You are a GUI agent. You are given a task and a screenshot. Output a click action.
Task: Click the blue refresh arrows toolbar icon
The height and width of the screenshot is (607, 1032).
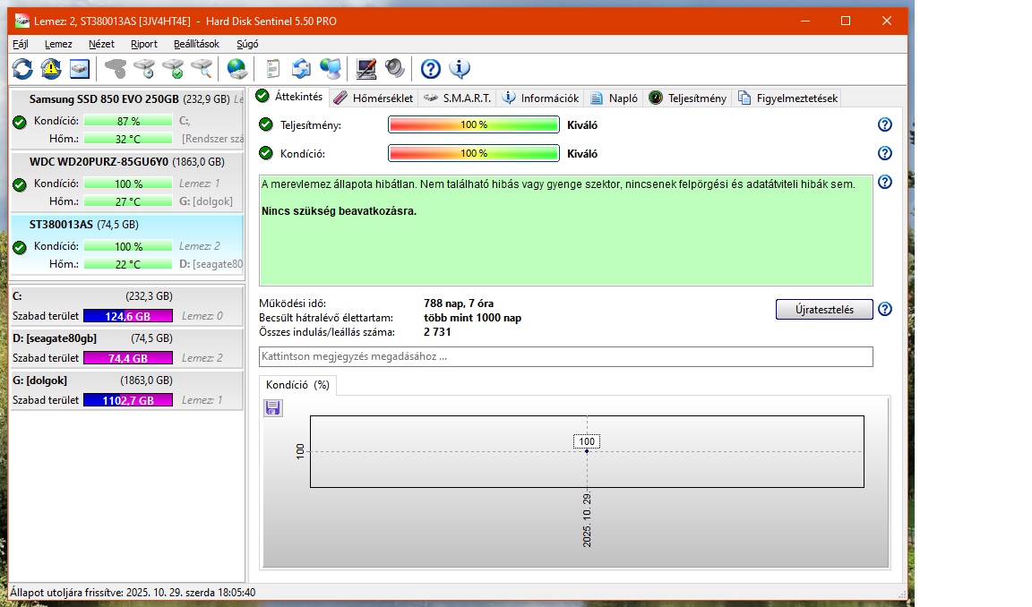(x=22, y=68)
